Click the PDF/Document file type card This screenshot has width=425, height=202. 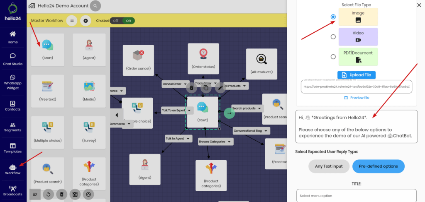[358, 57]
